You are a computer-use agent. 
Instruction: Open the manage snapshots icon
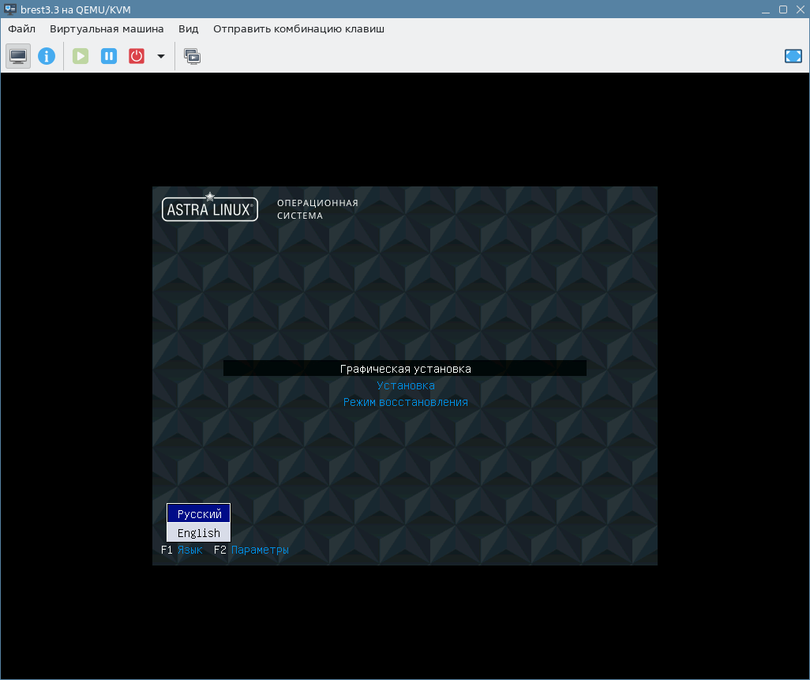tap(192, 56)
